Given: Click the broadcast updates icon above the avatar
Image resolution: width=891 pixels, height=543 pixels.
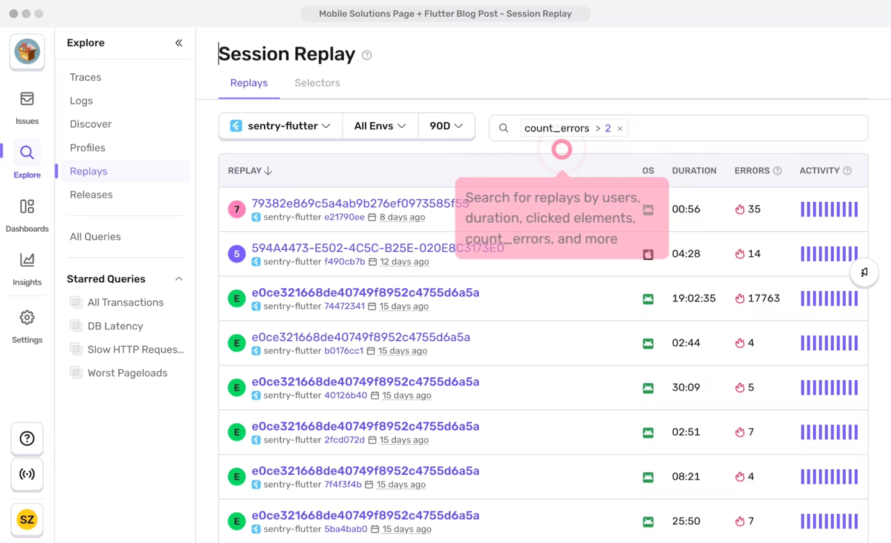Looking at the screenshot, I should (x=26, y=475).
